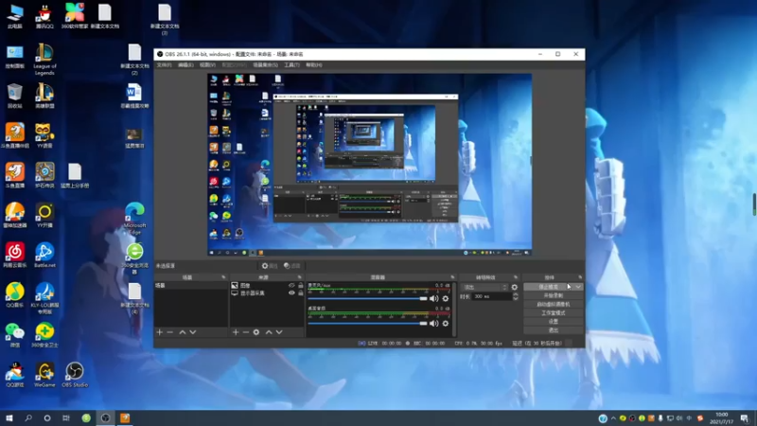Viewport: 757px width, 426px height.
Task: Add a new scene with the plus icon
Action: tap(159, 332)
